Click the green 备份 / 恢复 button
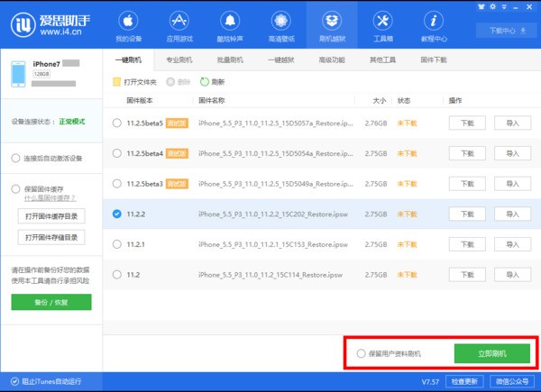The width and height of the screenshot is (541, 392). (x=51, y=302)
